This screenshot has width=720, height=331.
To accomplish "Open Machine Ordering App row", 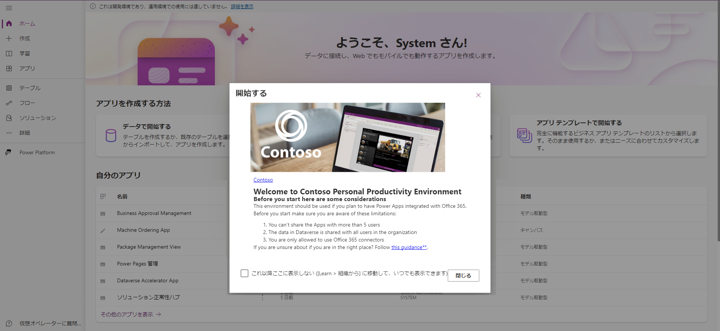I will [143, 230].
